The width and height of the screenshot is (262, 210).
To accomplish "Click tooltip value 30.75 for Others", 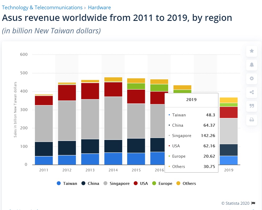I will pyautogui.click(x=209, y=167).
